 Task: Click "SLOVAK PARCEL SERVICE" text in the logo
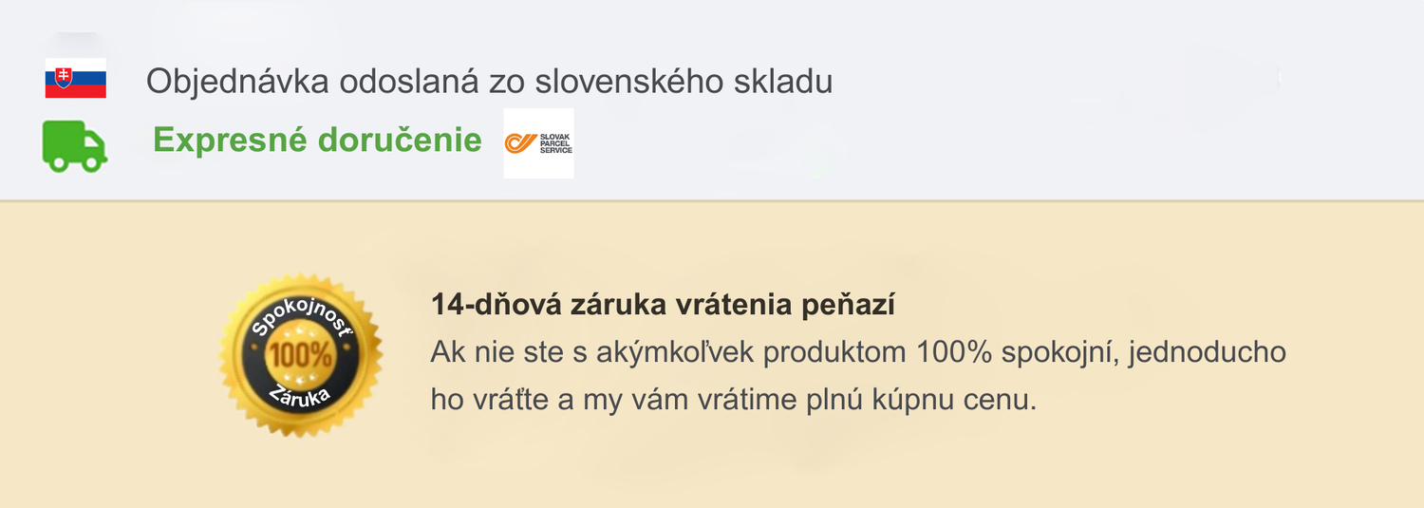pos(555,143)
